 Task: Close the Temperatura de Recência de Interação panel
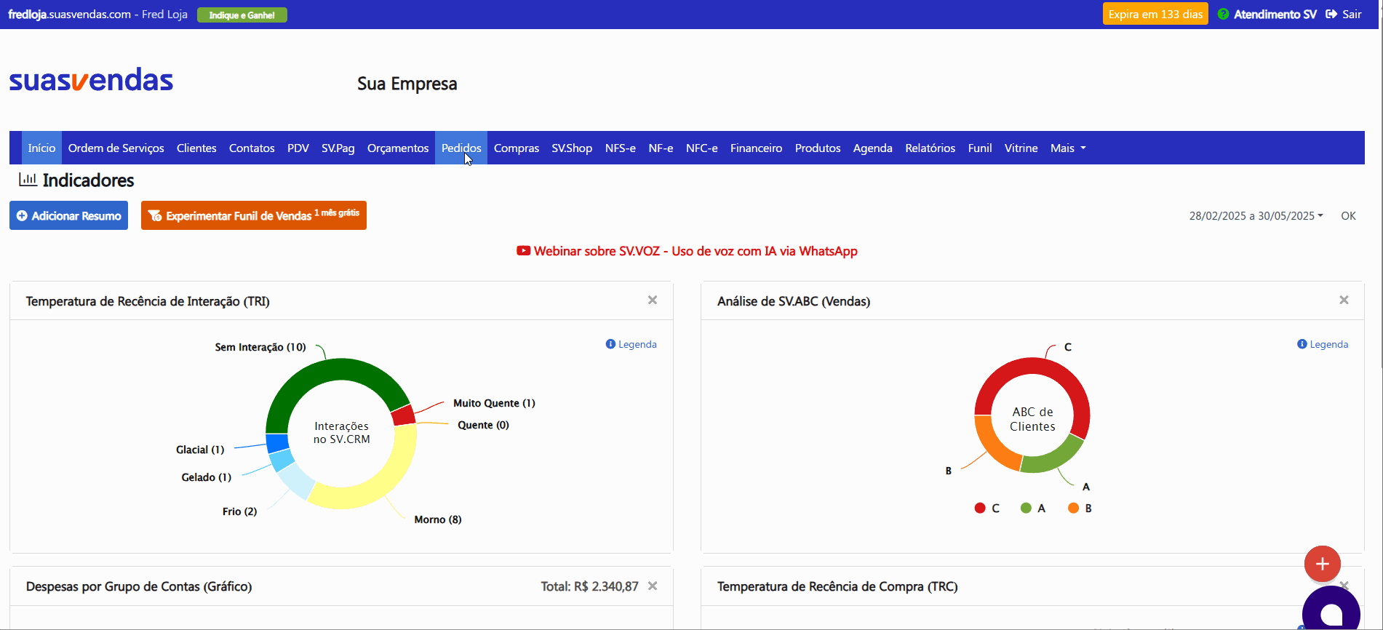click(653, 300)
